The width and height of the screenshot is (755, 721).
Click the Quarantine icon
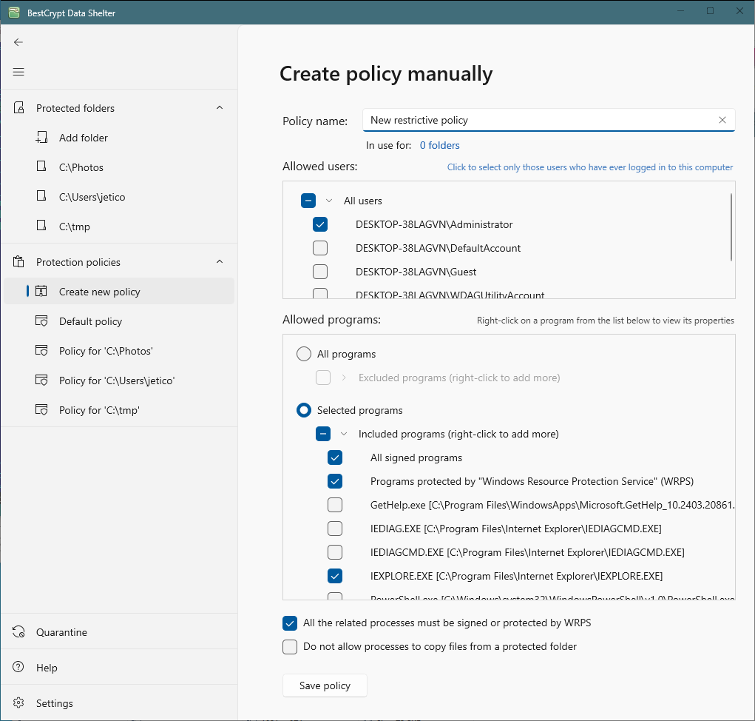click(x=18, y=632)
